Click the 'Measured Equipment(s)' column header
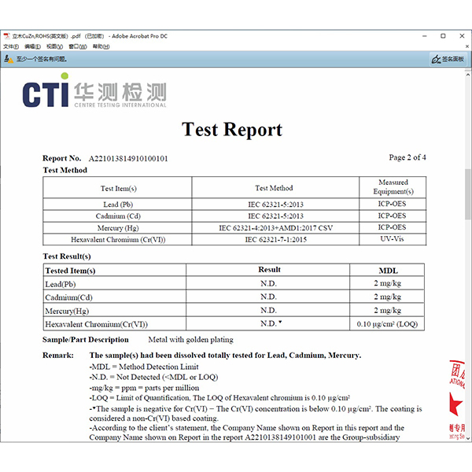 [393, 187]
